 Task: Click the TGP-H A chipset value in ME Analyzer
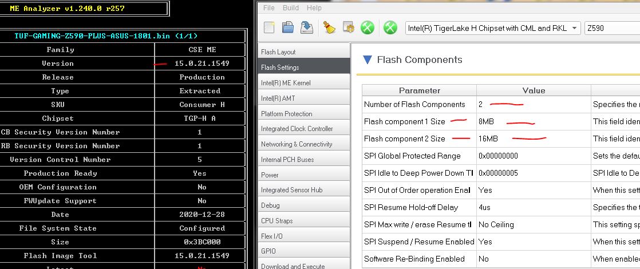(200, 118)
